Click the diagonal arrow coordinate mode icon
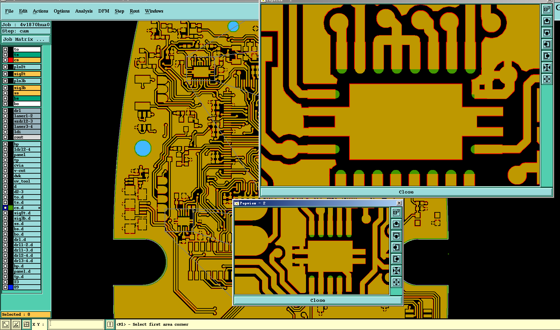Screen dimensions: 560x330 [5, 324]
